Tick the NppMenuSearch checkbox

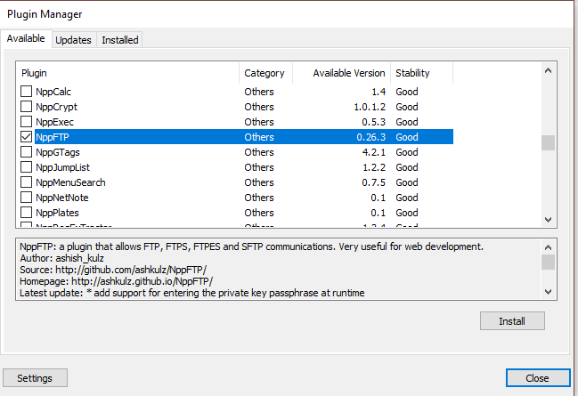26,182
